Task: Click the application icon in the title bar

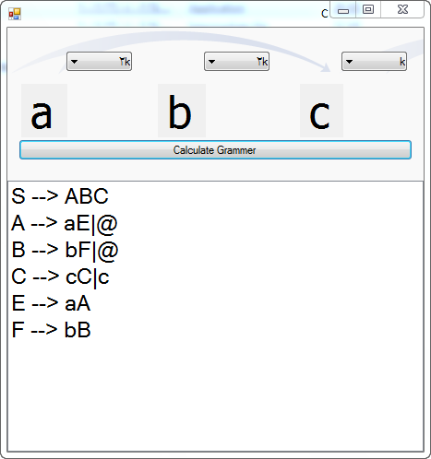Action: tap(15, 14)
